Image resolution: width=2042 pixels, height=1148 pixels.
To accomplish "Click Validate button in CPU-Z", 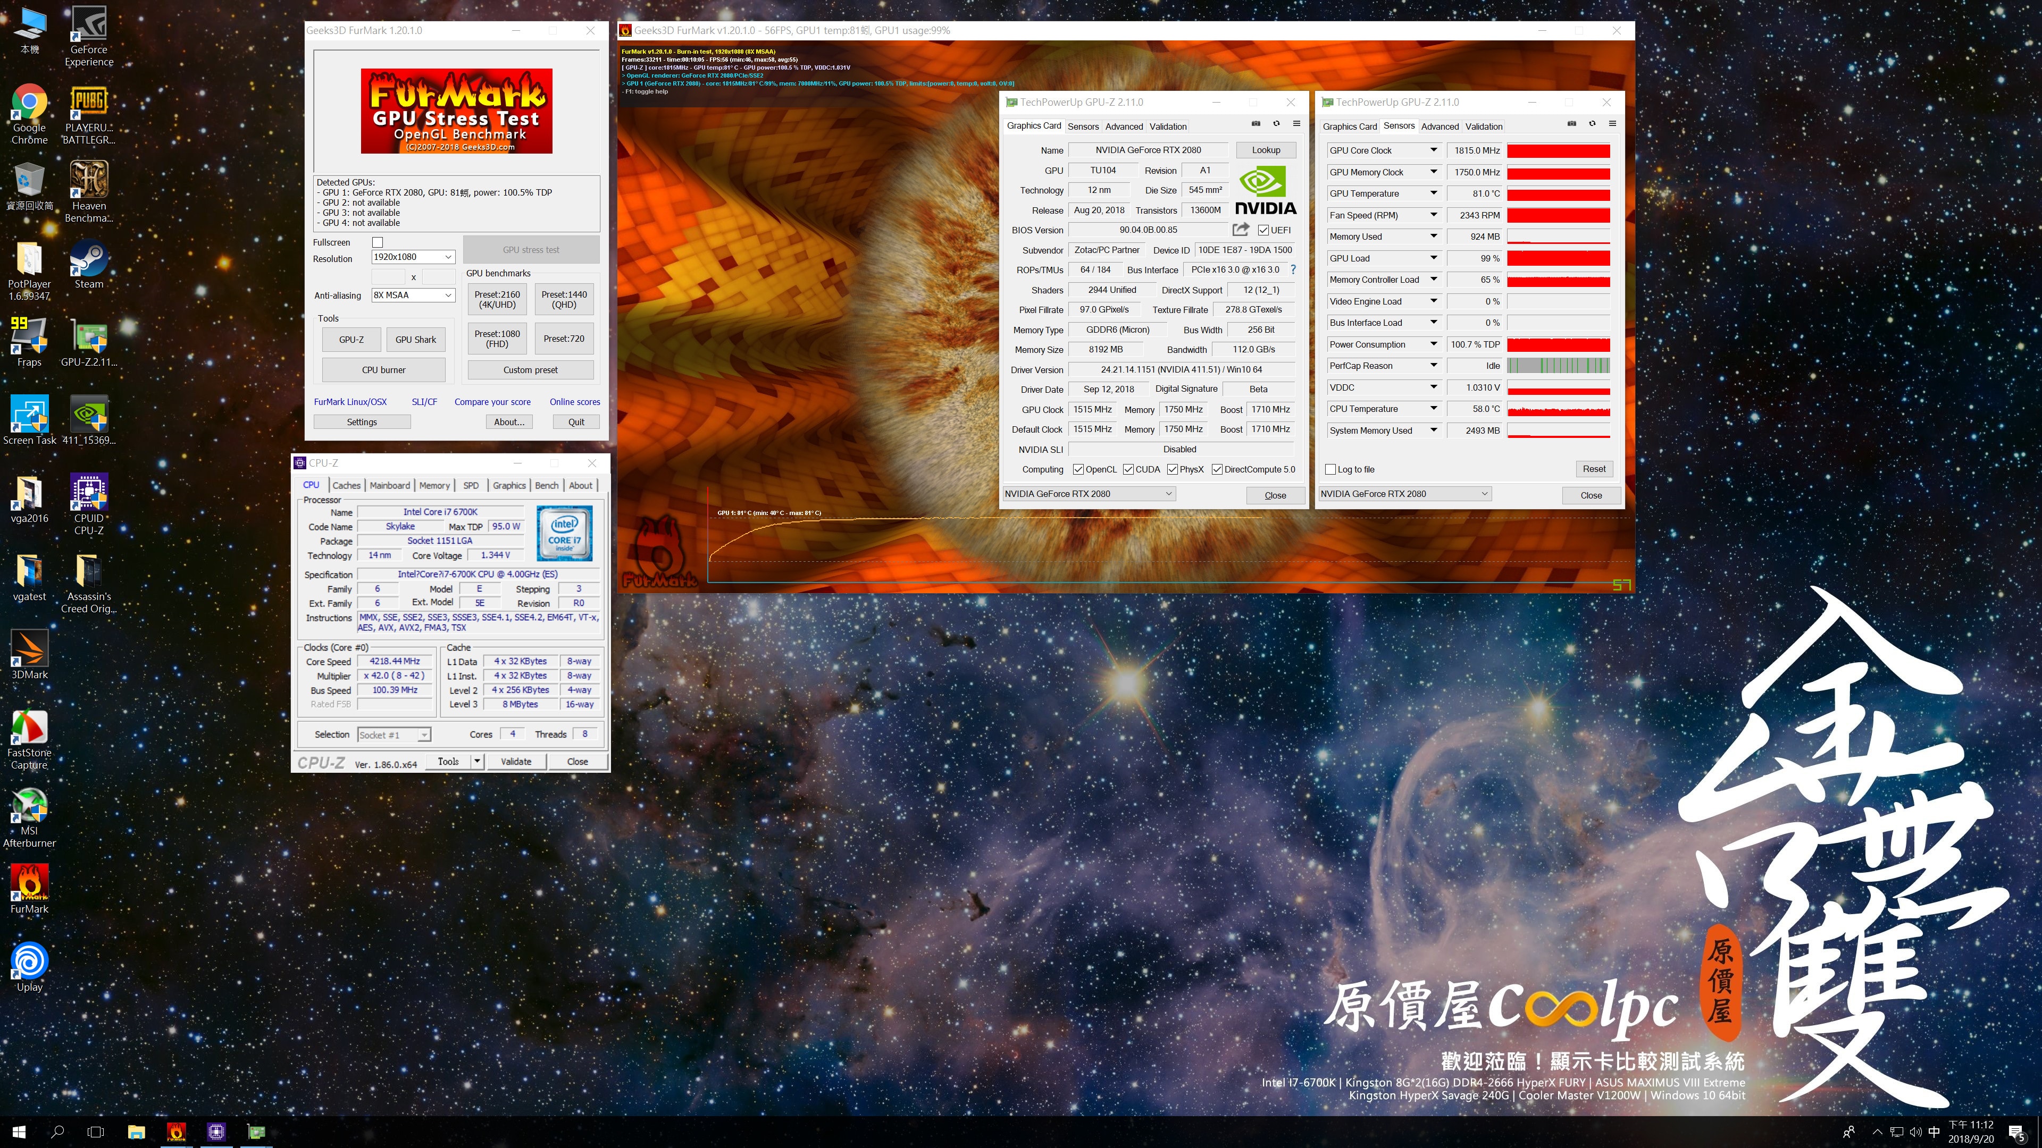I will (x=516, y=762).
